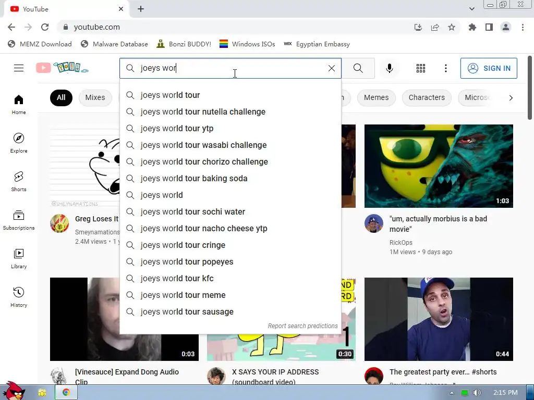Open Subscriptions in sidebar
Viewport: 534px width, 400px height.
point(19,220)
